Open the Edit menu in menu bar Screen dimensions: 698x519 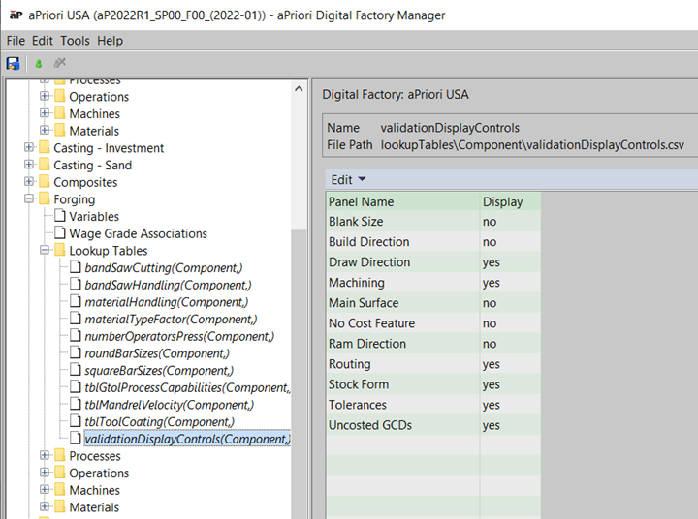click(43, 41)
